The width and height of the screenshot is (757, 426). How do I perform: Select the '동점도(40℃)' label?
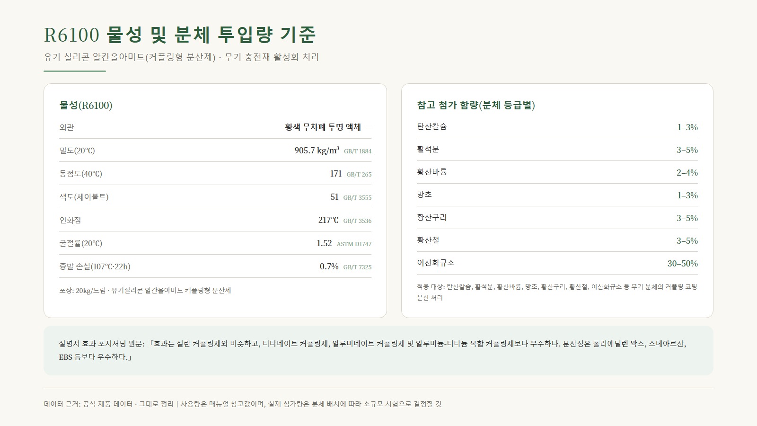(81, 174)
